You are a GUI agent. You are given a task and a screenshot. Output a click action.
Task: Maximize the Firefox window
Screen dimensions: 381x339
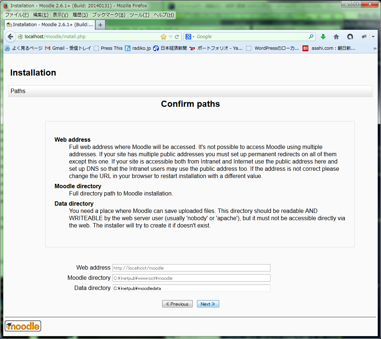(x=356, y=4)
